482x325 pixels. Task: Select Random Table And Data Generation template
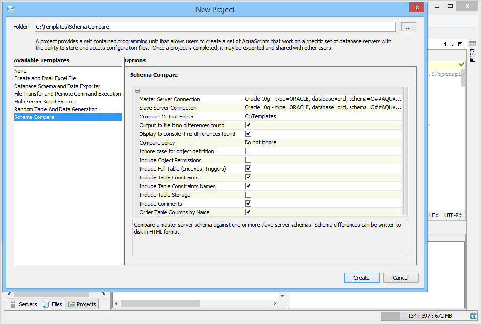click(x=56, y=109)
